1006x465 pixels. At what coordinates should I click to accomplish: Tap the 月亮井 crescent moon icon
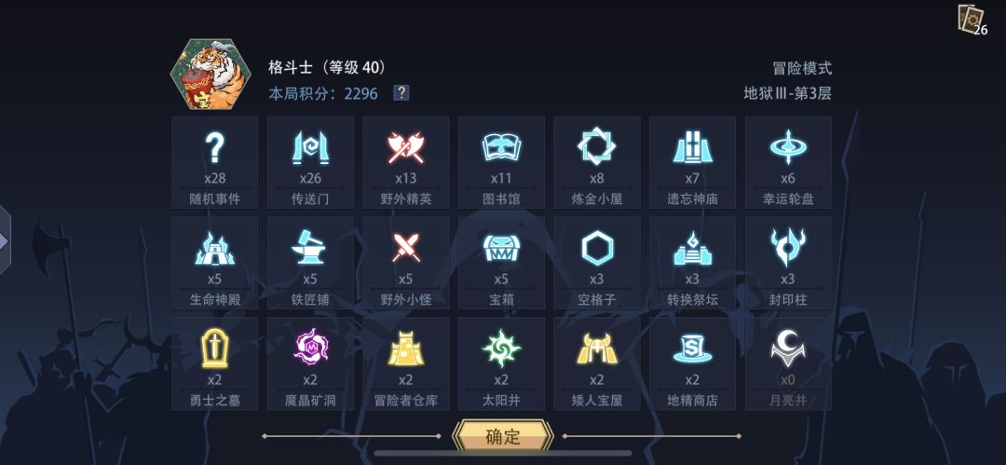click(788, 348)
